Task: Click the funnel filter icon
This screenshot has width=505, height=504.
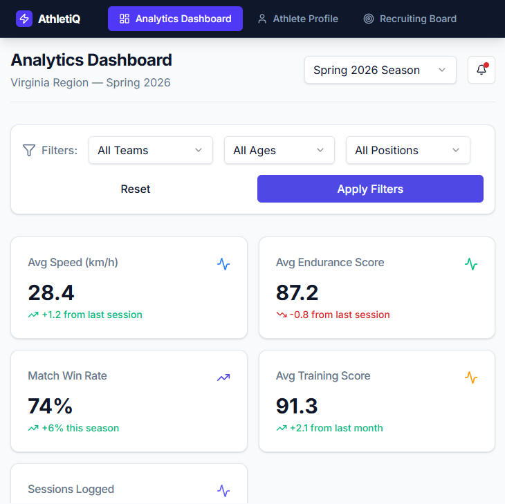Action: 29,150
